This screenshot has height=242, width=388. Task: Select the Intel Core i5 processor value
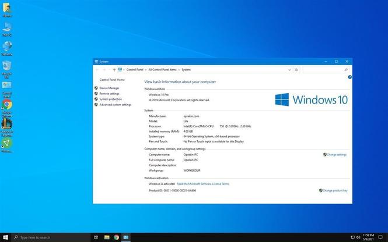217,126
